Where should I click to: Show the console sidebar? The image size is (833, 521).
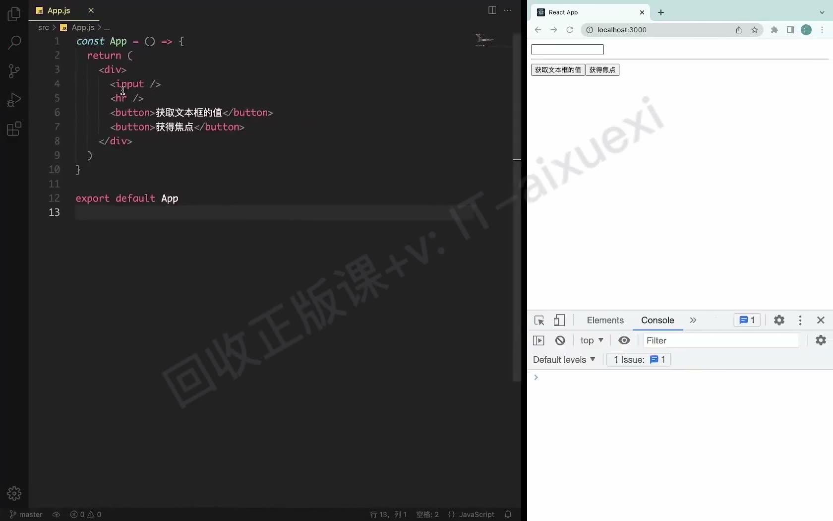point(538,340)
